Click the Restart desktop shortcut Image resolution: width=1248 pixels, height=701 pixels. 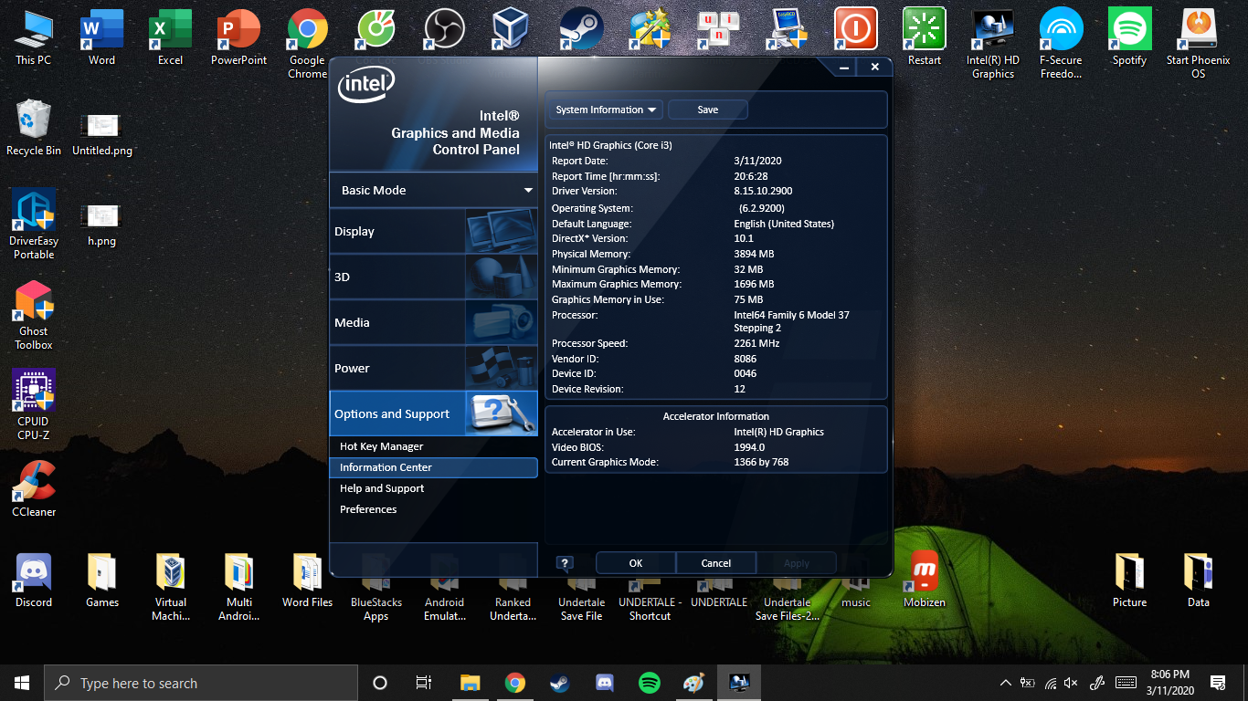pos(924,37)
